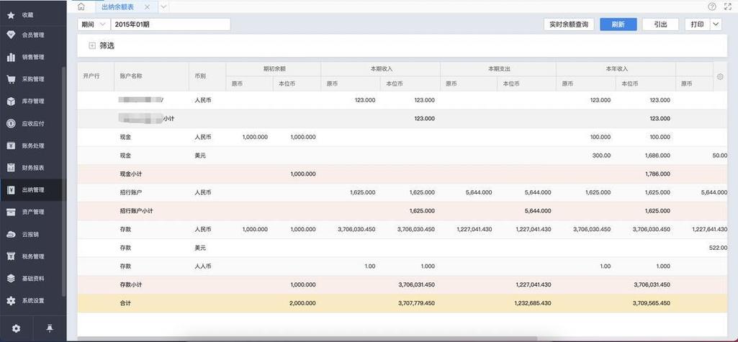
Task: Select the 招行账户小计 row label
Action: [137, 211]
